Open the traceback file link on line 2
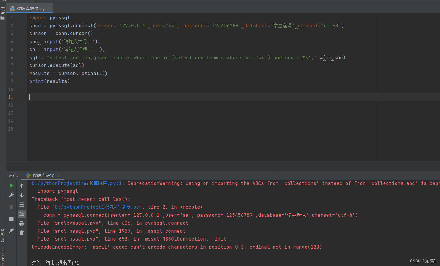440x266 pixels. [x=97, y=207]
